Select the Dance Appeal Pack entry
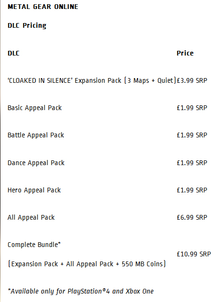The width and height of the screenshot is (216, 302). point(36,163)
